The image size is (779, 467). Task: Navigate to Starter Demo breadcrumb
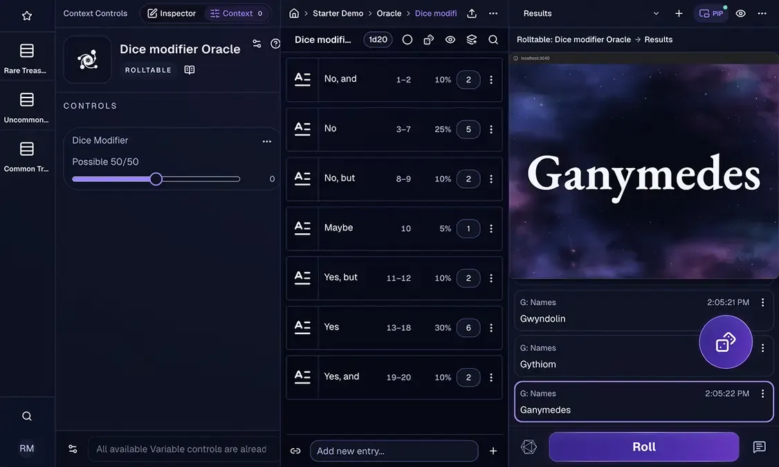click(338, 13)
